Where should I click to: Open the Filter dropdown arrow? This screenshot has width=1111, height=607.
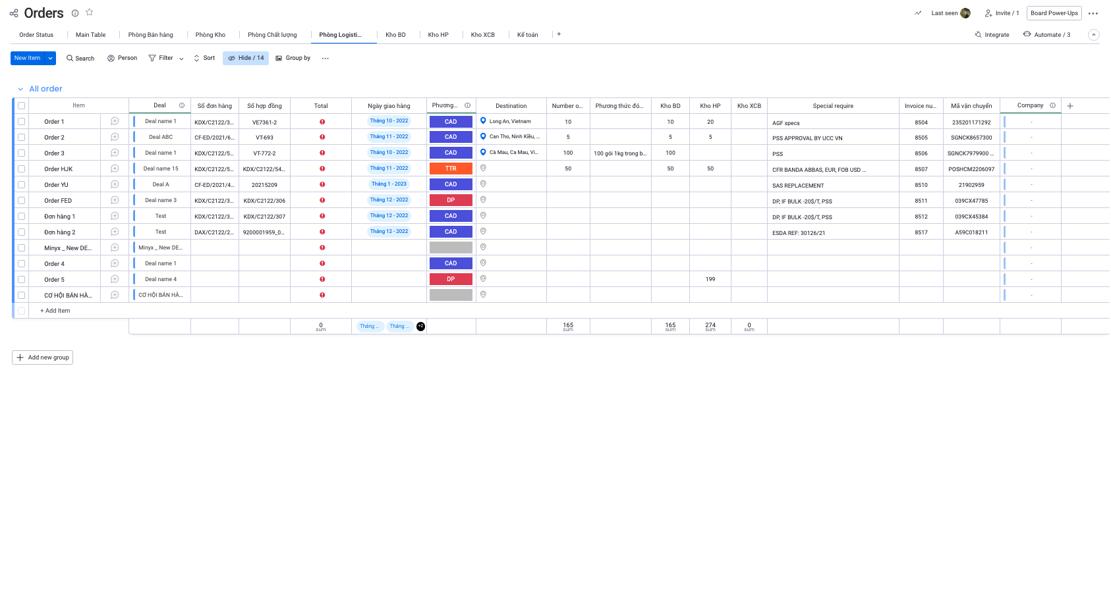[x=181, y=59]
